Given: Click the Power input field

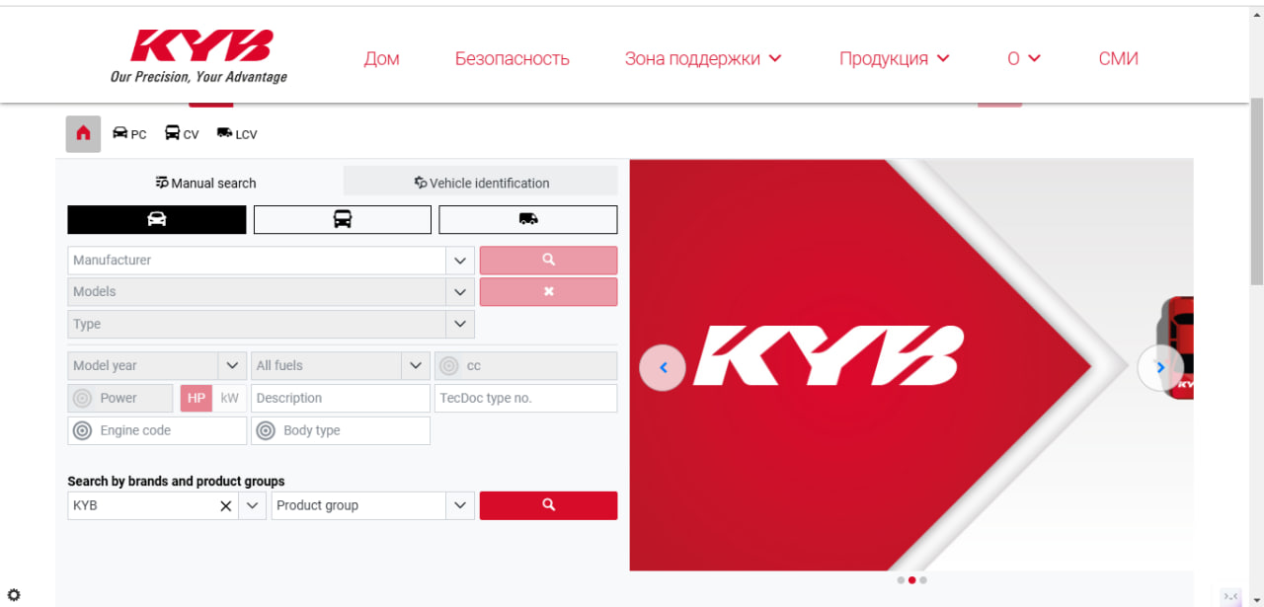Looking at the screenshot, I should (121, 399).
